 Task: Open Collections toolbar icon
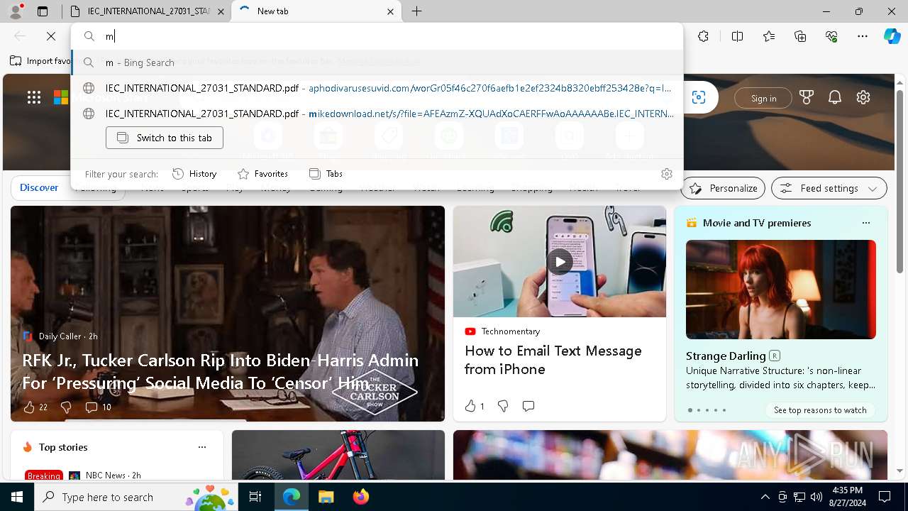point(800,36)
